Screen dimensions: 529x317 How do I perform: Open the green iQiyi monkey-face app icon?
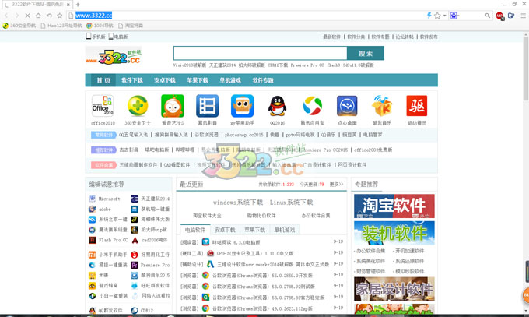click(x=173, y=106)
